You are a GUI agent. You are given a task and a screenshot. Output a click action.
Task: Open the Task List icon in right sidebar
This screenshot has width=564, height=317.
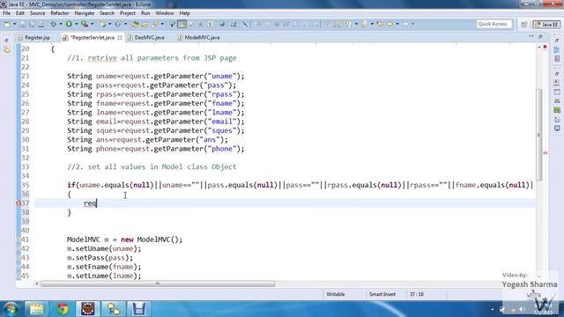point(557,59)
